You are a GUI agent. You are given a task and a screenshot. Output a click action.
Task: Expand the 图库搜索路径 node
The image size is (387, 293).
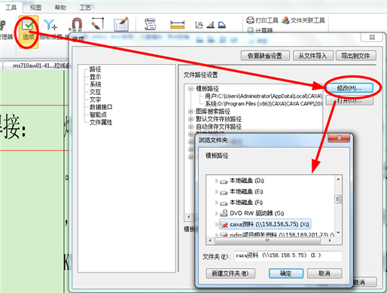pyautogui.click(x=190, y=111)
